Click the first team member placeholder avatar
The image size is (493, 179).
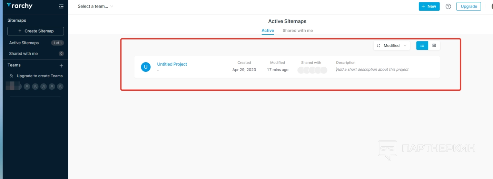(27, 87)
